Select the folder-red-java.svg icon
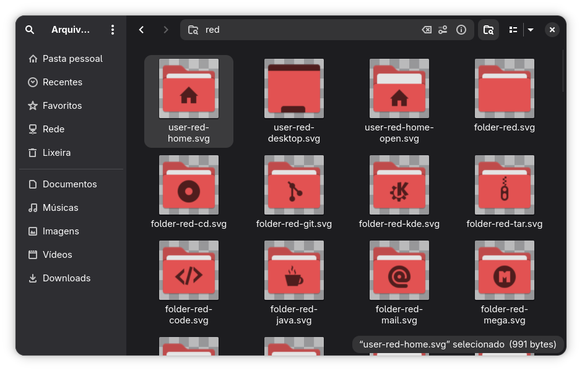The image size is (582, 371). 294,271
